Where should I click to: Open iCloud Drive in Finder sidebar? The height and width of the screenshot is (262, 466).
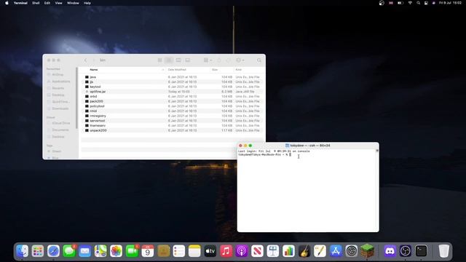(x=60, y=123)
